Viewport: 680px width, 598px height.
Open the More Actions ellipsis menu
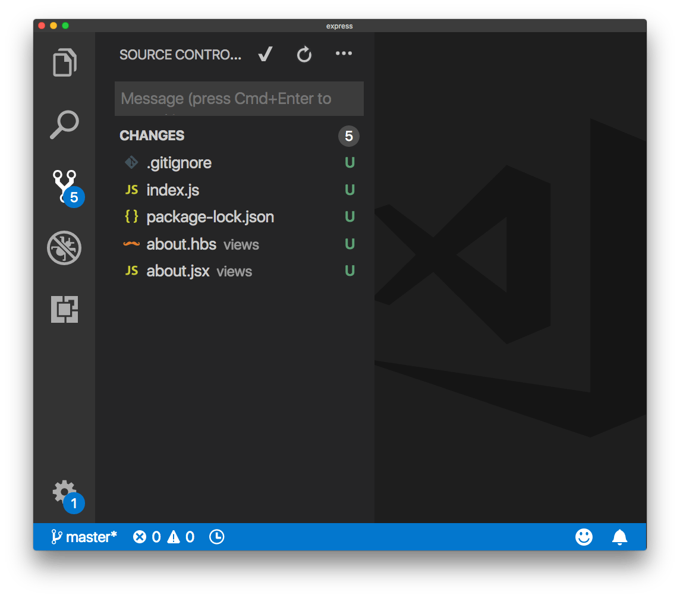click(344, 54)
